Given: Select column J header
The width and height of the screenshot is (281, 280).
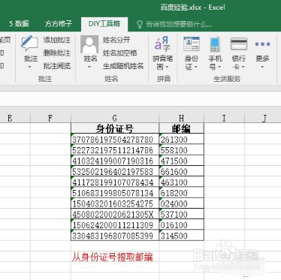Looking at the screenshot, I should pos(263,118).
